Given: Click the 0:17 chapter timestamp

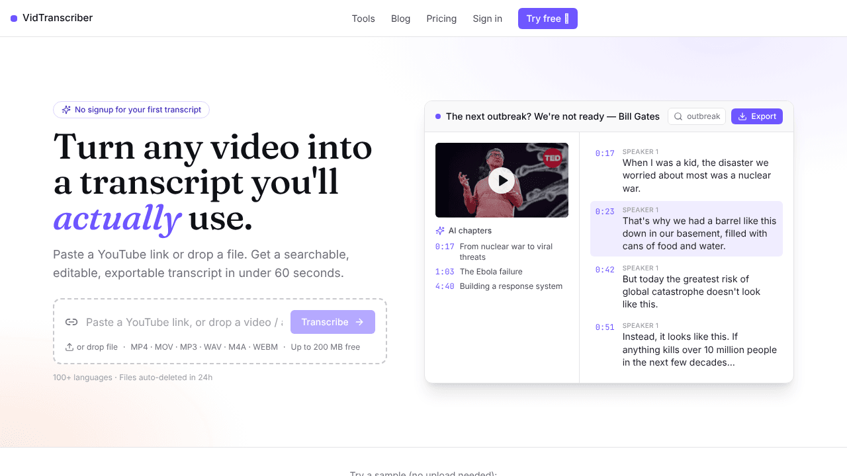Looking at the screenshot, I should tap(445, 247).
